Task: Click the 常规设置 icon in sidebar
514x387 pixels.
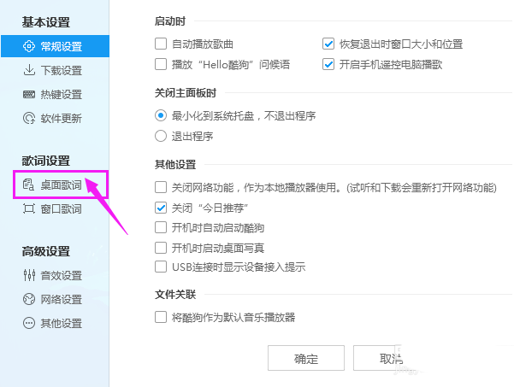Action: click(x=28, y=46)
